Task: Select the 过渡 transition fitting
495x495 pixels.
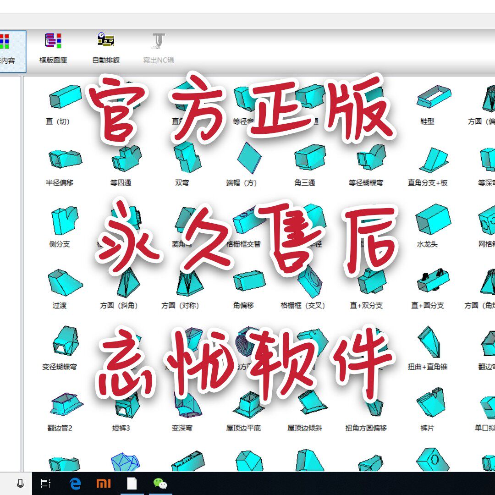Action: tap(66, 282)
